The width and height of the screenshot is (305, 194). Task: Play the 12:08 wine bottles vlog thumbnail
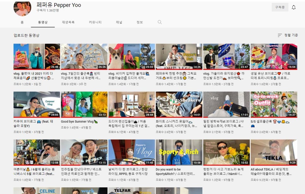(x=37, y=152)
